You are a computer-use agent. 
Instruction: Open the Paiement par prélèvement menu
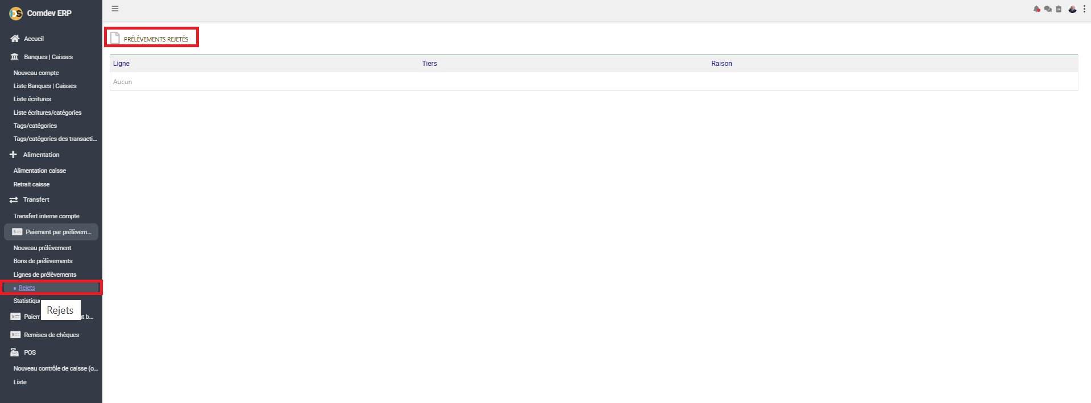(51, 232)
